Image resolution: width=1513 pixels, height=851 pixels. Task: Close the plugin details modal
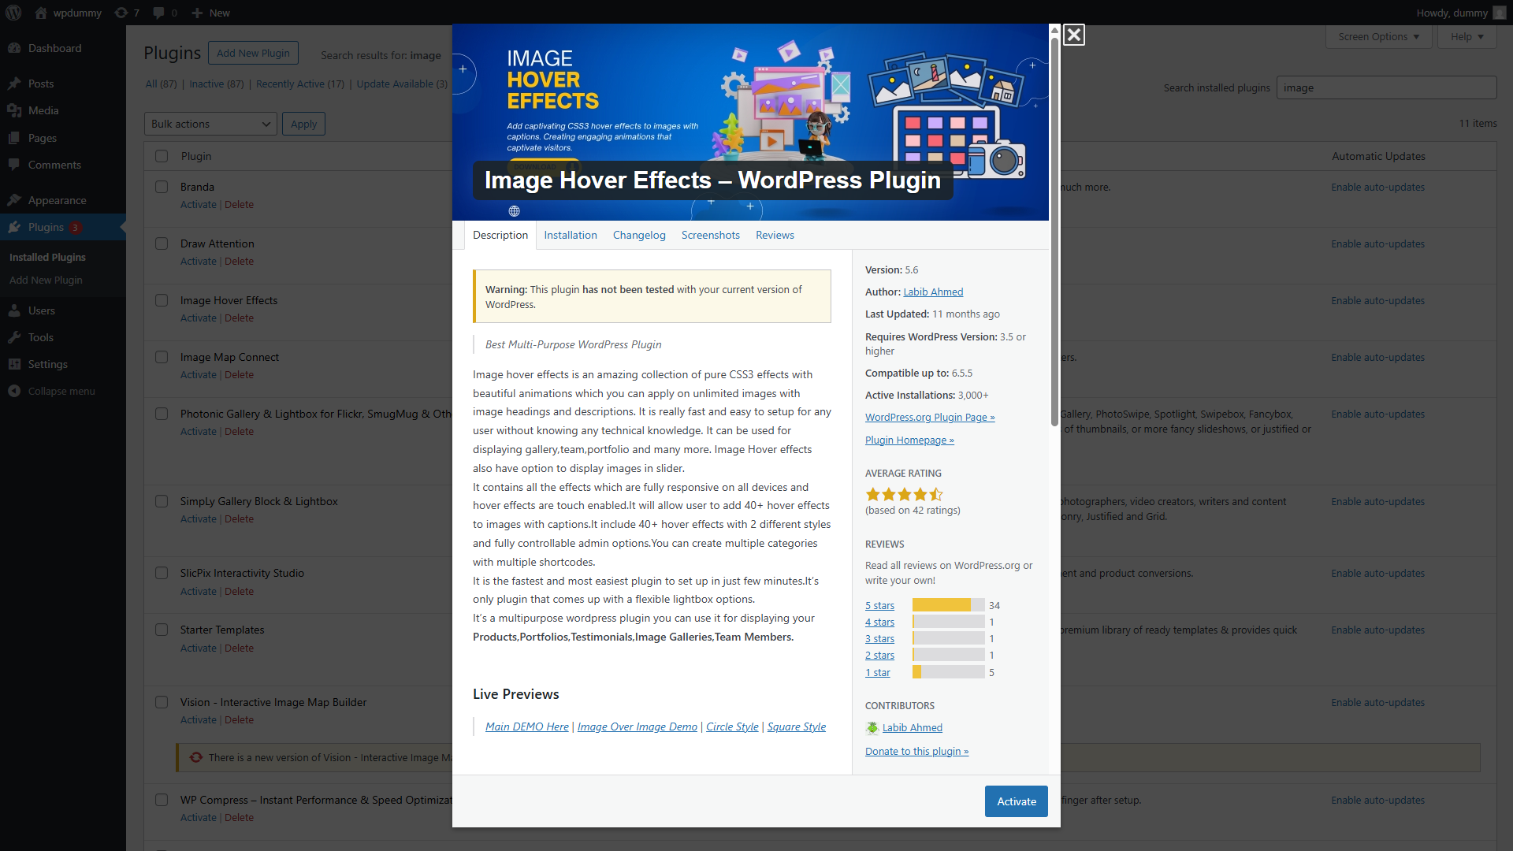tap(1073, 35)
